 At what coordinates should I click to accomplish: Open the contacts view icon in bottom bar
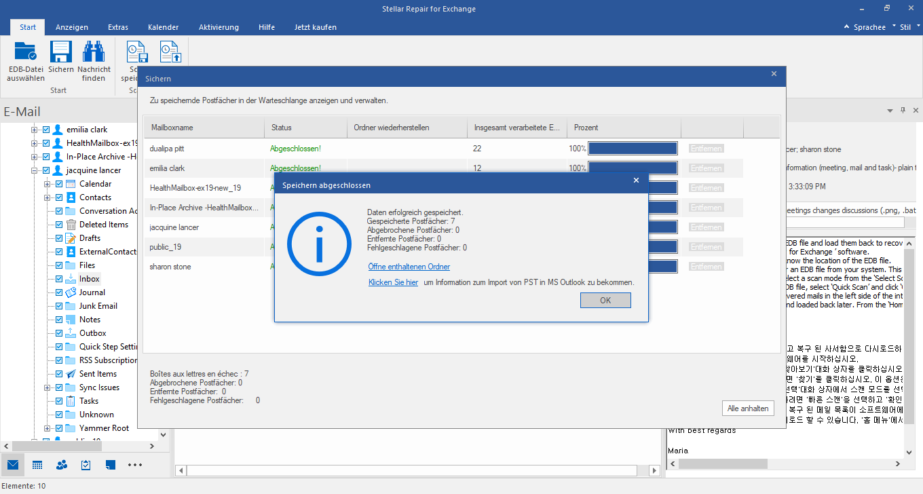(x=62, y=465)
